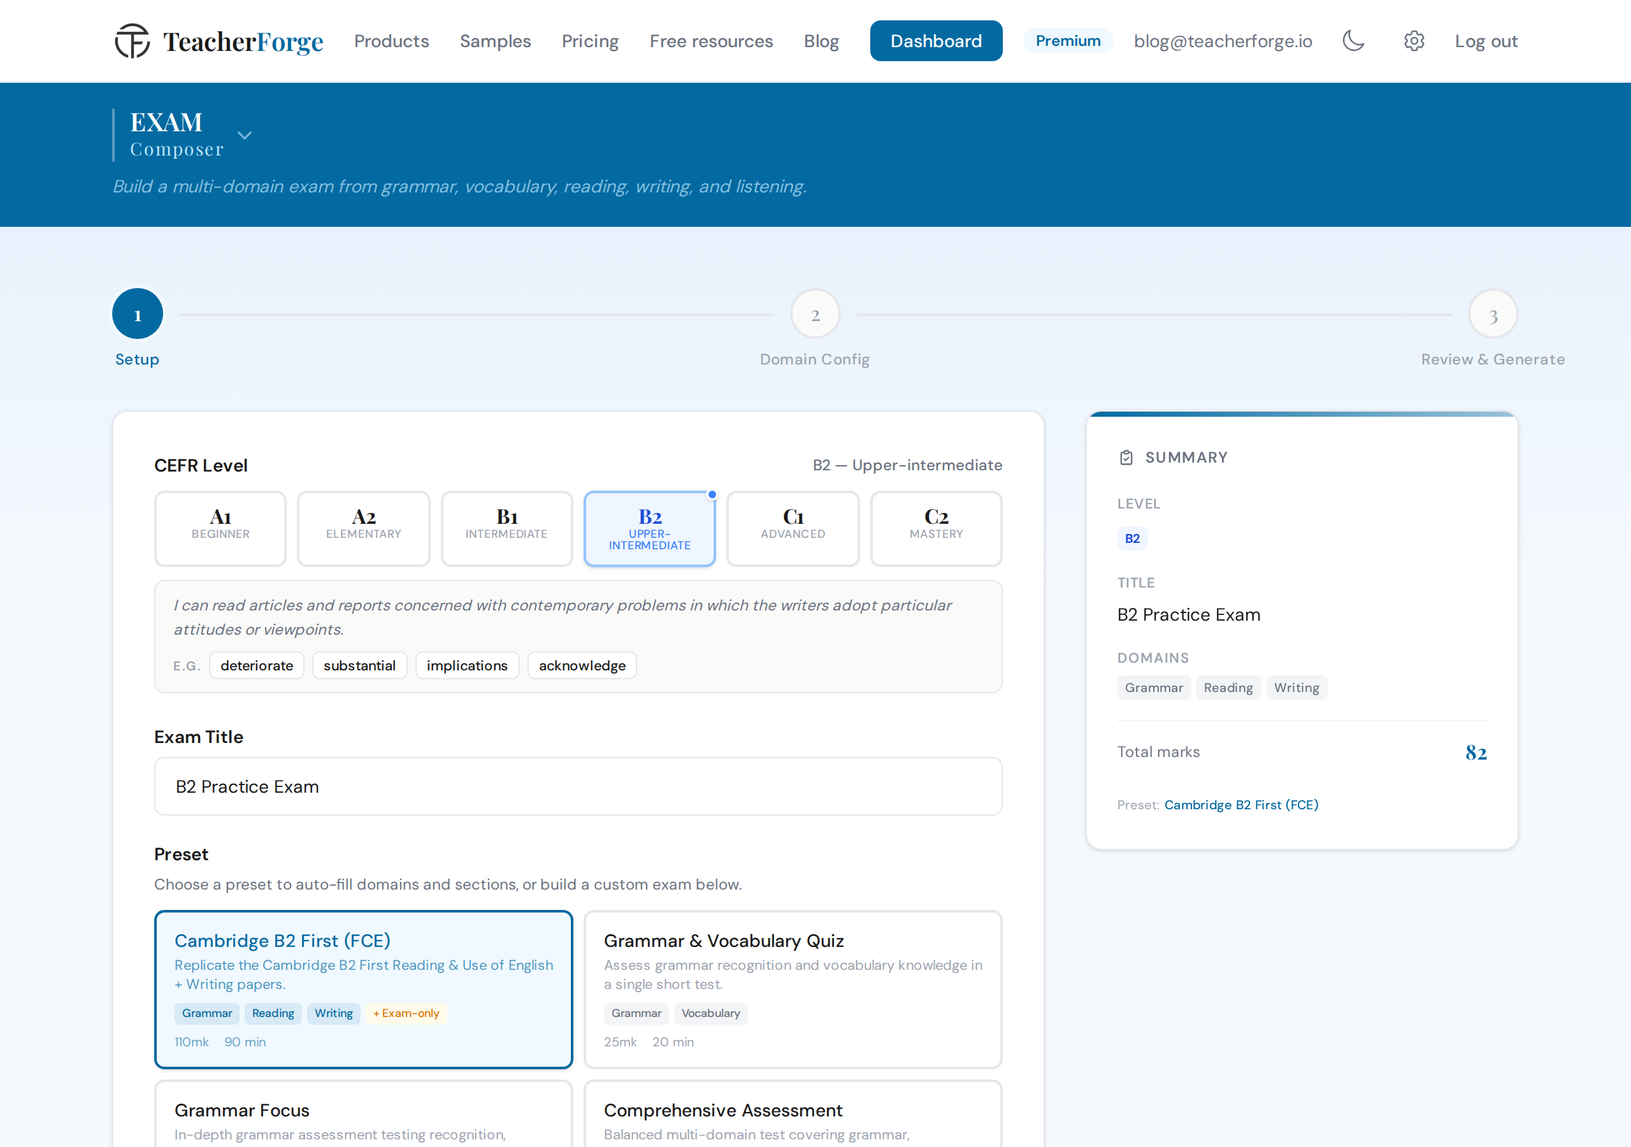Jump to step 3 Review & Generate

(x=1493, y=314)
